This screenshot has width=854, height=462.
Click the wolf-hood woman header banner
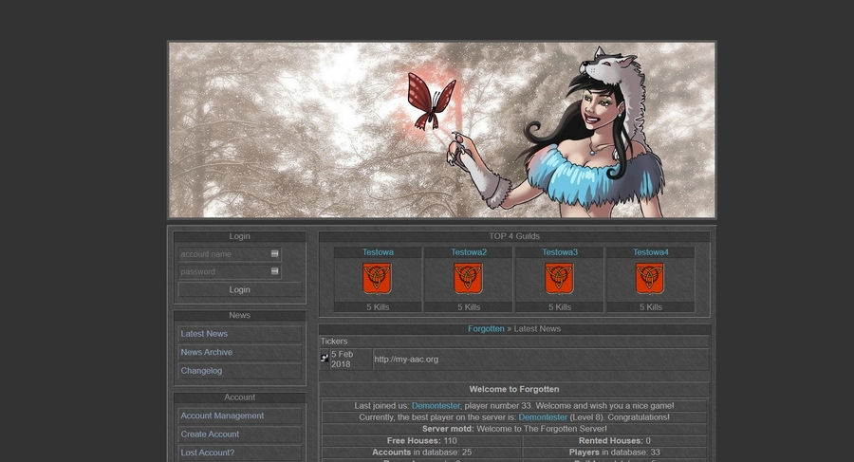pyautogui.click(x=441, y=130)
